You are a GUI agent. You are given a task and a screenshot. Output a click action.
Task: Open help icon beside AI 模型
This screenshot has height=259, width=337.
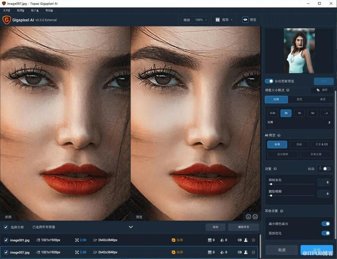[279, 135]
